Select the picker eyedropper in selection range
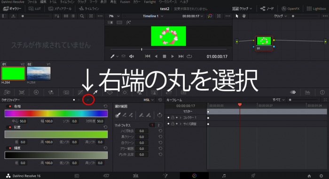Screen dimensions: 329x179 click(x=118, y=115)
